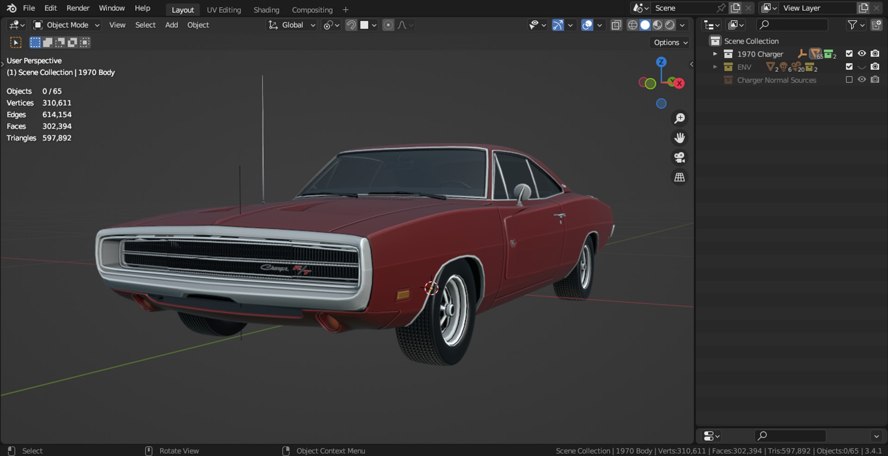
Task: Open Global transform orientation dropdown
Action: 292,25
